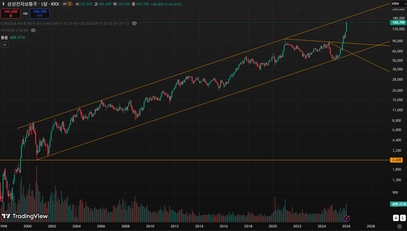Click the orange D data-delay badge

pos(70,4)
